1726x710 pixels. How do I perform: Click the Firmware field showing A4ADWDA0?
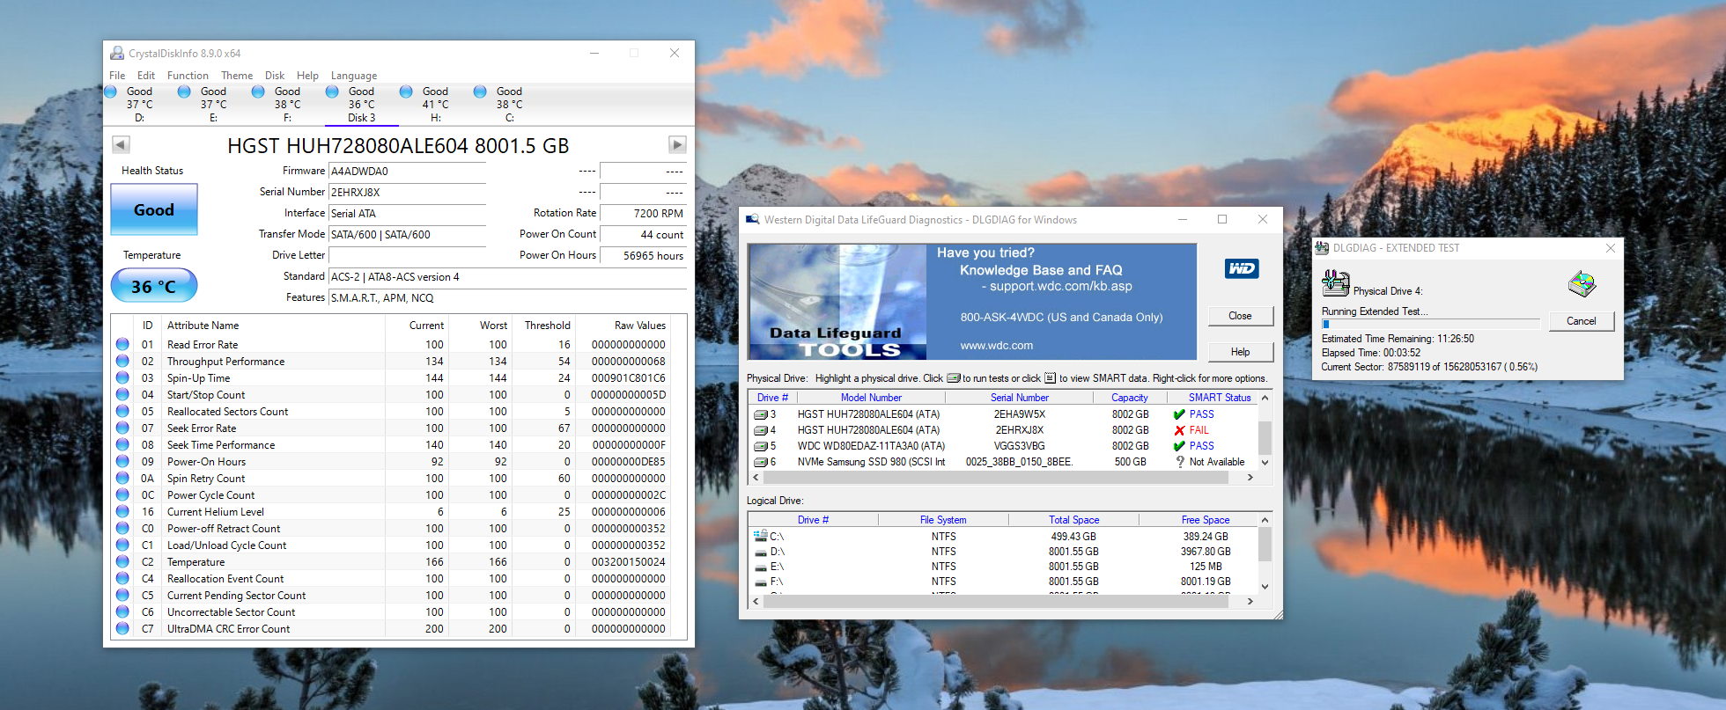click(408, 172)
